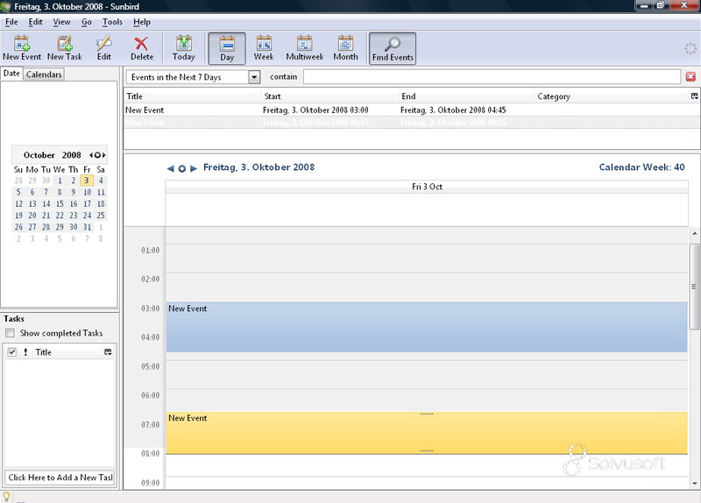Click the October month name in mini calendar
This screenshot has width=701, height=503.
click(39, 155)
